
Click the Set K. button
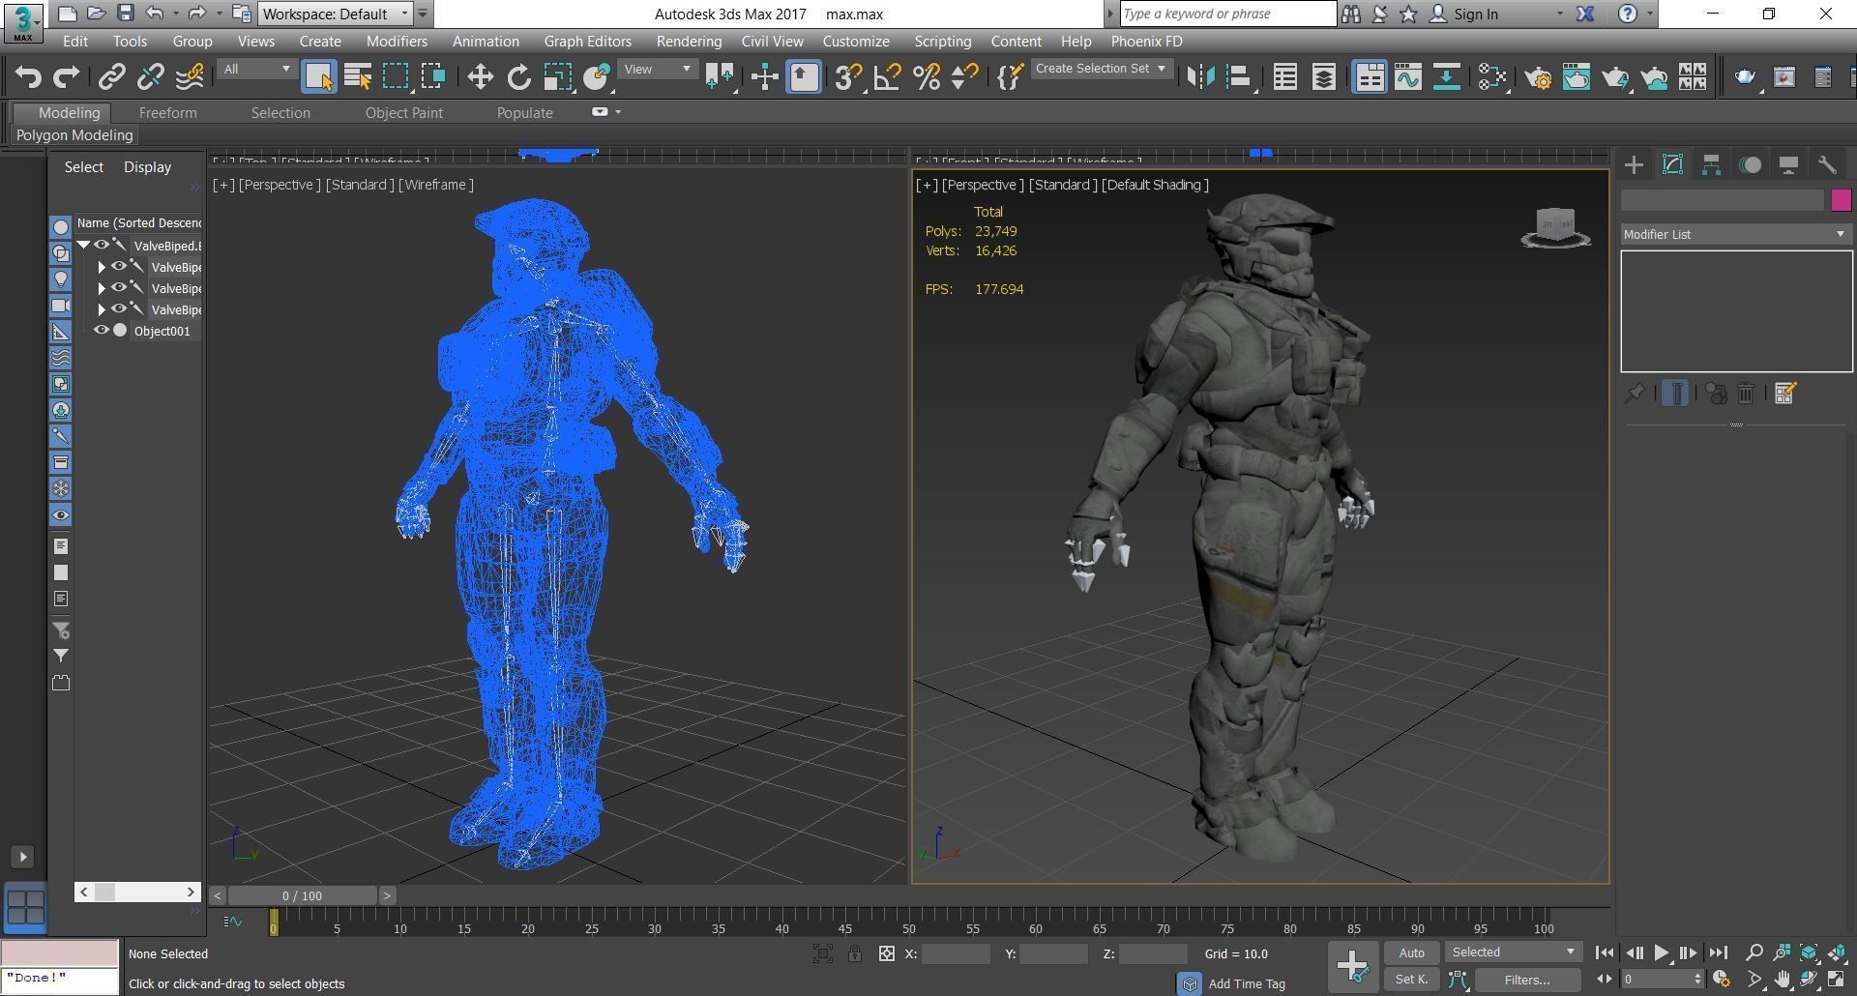[1411, 980]
